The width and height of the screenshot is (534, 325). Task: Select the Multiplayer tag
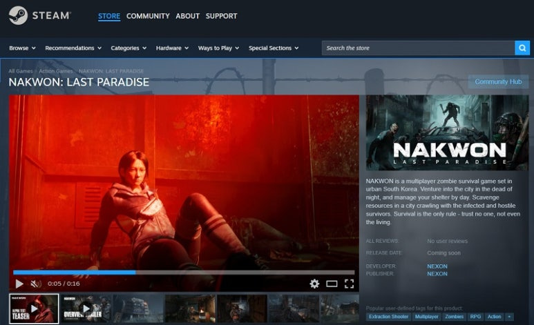tap(427, 317)
